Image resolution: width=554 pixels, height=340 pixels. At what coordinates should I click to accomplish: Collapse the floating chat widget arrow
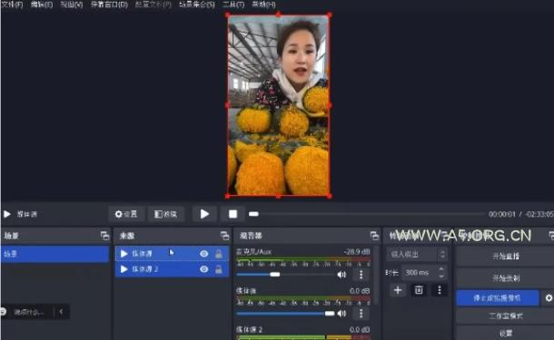pos(62,311)
